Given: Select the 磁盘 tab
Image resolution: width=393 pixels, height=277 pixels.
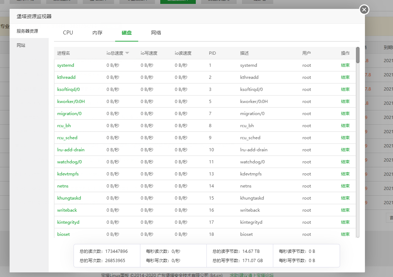Looking at the screenshot, I should pyautogui.click(x=126, y=33).
